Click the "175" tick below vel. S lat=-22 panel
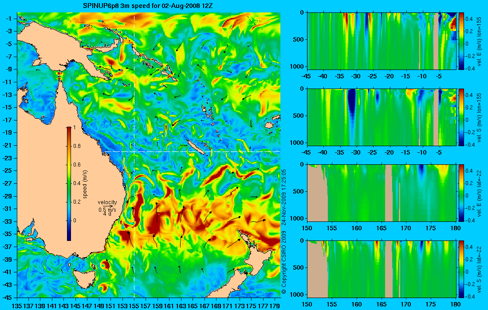The image size is (488, 310). 431,304
